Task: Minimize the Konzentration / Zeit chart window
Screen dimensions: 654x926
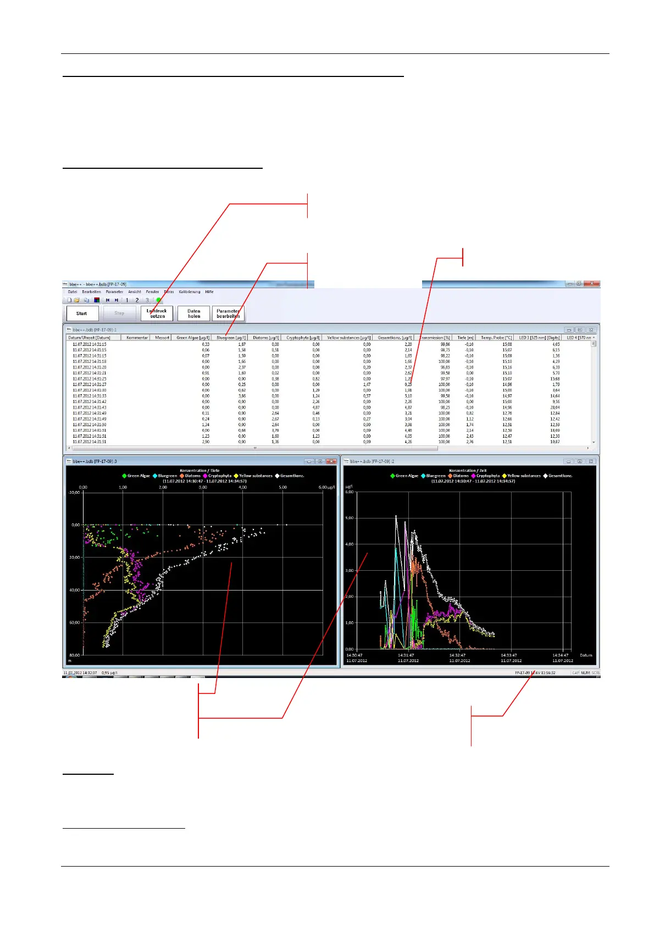Action: tap(569, 461)
